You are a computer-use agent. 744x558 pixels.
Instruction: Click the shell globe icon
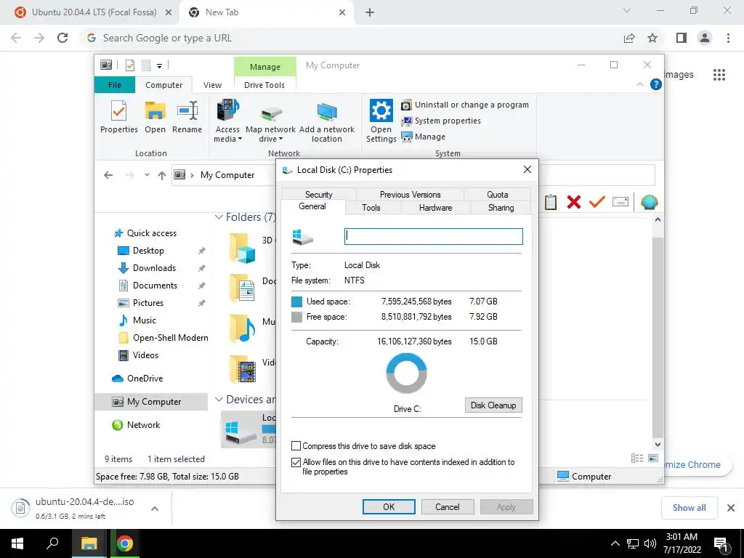pos(649,202)
